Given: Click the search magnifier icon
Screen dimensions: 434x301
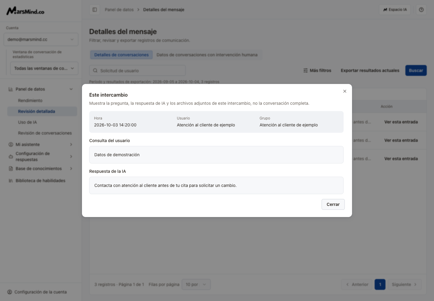Looking at the screenshot, I should coord(95,70).
